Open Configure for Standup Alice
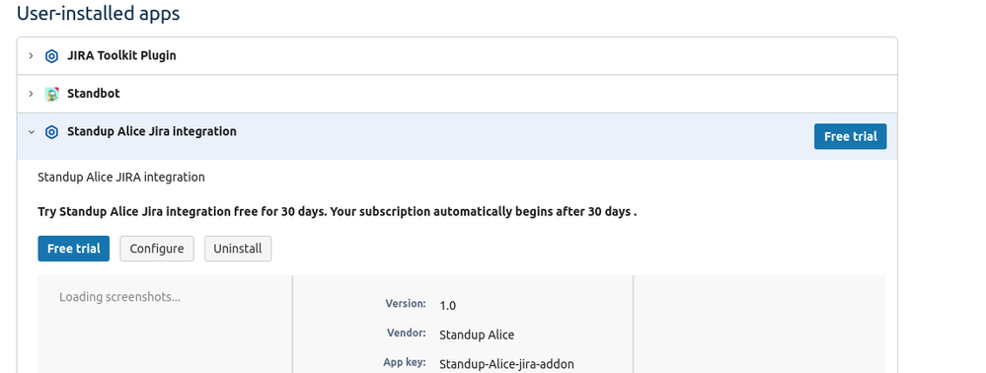This screenshot has height=373, width=986. [157, 249]
